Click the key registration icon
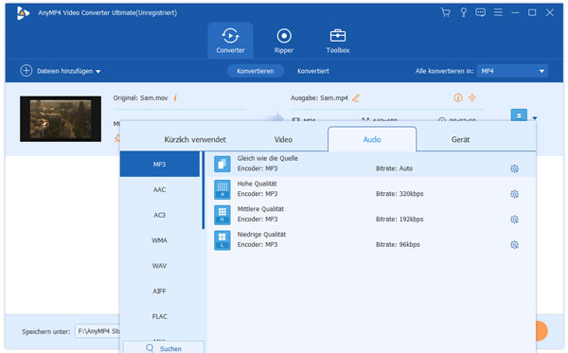Image resolution: width=568 pixels, height=353 pixels. click(463, 12)
